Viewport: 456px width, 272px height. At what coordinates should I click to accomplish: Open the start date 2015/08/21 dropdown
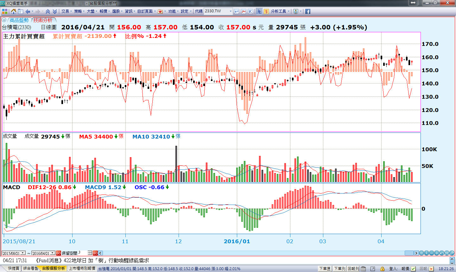[x=23, y=253]
